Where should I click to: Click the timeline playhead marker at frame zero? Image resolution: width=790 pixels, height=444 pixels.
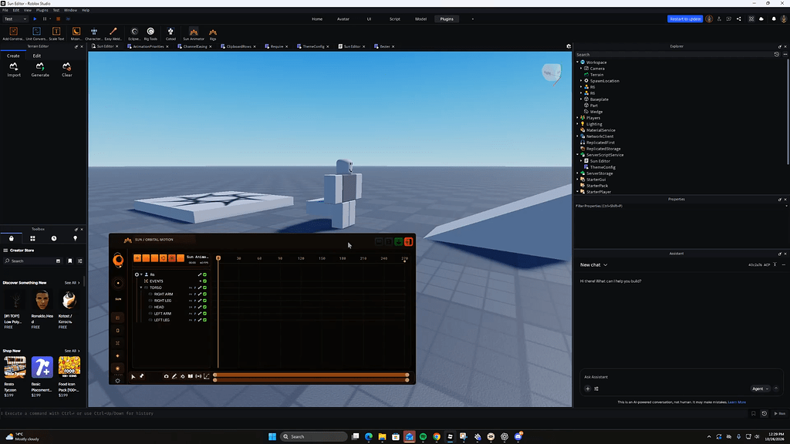pos(218,258)
